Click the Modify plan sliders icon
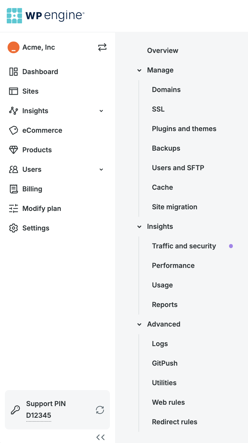This screenshot has height=443, width=248. 14,208
